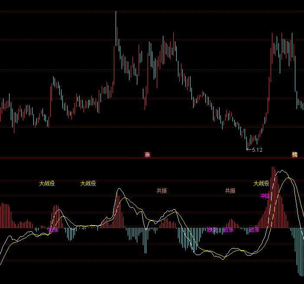This screenshot has width=304, height=284.
Task: Click the orange 榜 marker icon
Action: click(x=294, y=154)
